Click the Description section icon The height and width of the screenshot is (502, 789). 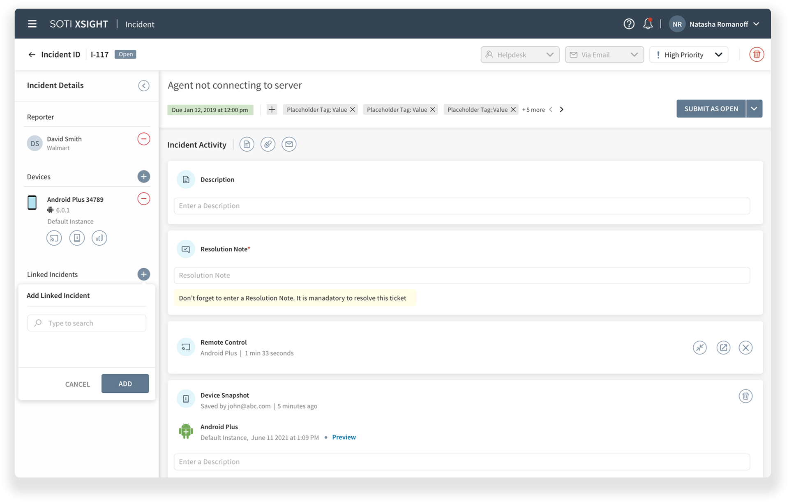point(186,180)
